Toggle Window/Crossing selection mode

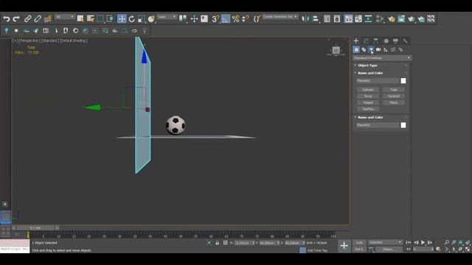110,19
